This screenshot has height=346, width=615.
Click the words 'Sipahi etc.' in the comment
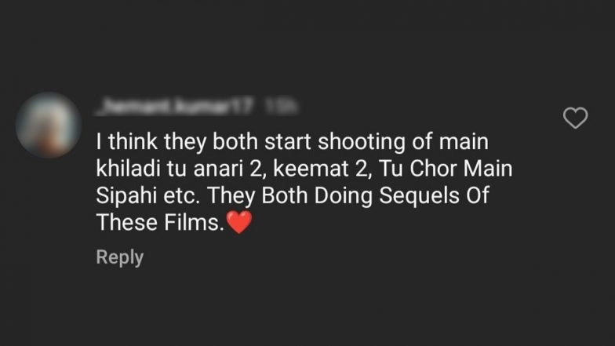point(147,196)
